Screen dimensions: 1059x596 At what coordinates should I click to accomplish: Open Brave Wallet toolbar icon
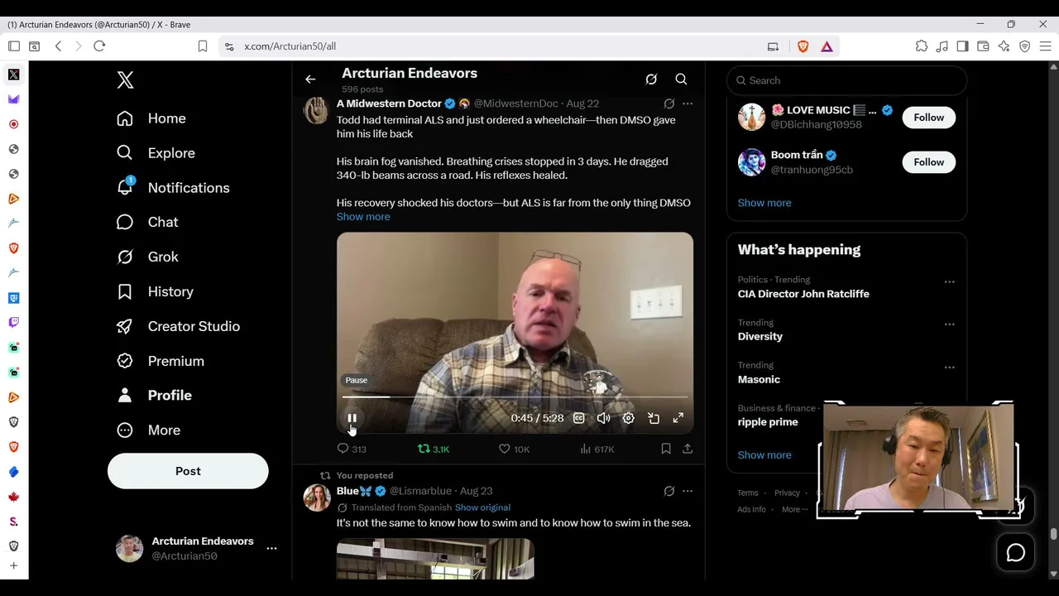983,46
